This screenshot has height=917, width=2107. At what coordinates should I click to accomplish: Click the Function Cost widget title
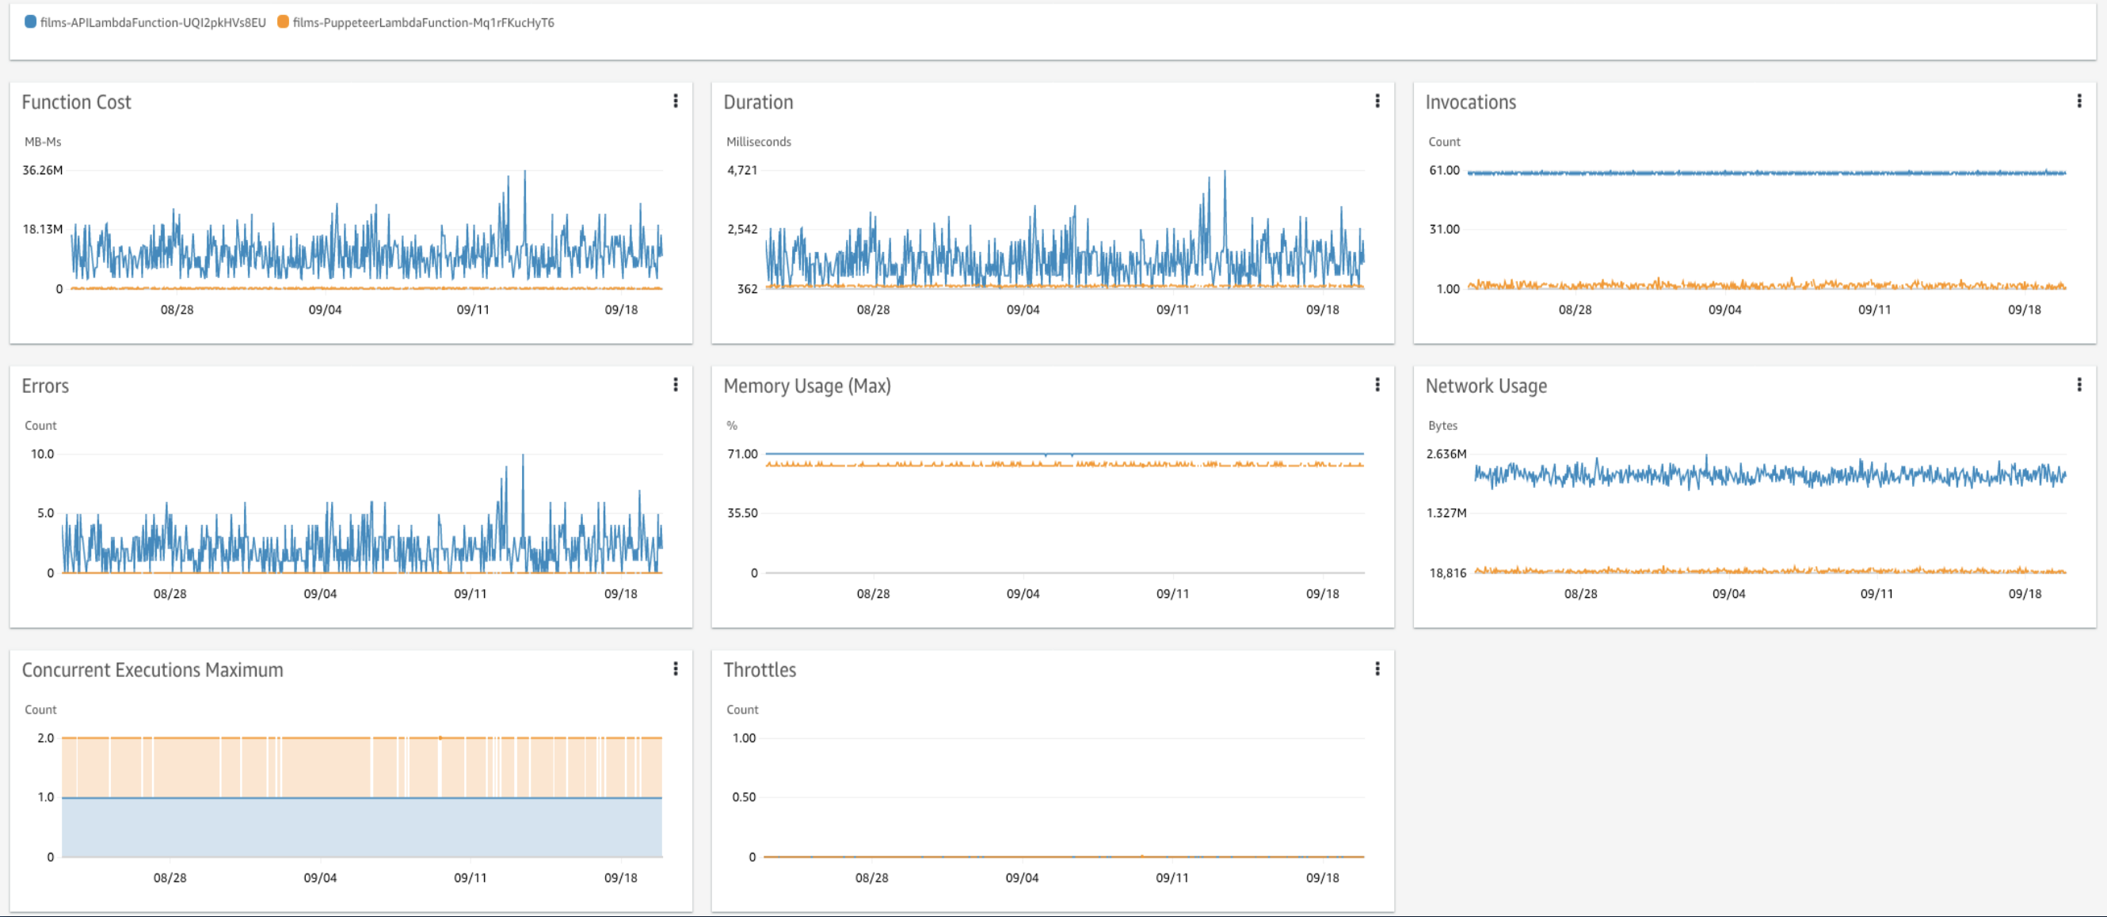(x=76, y=102)
